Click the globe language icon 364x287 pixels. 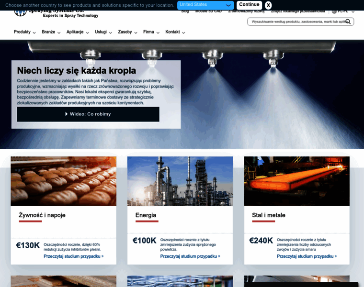(x=334, y=11)
